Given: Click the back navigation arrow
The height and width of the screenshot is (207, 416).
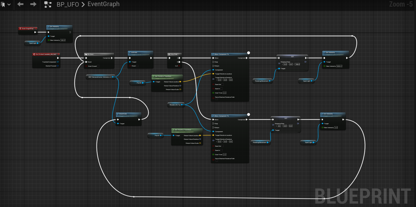Looking at the screenshot, I should point(20,4).
